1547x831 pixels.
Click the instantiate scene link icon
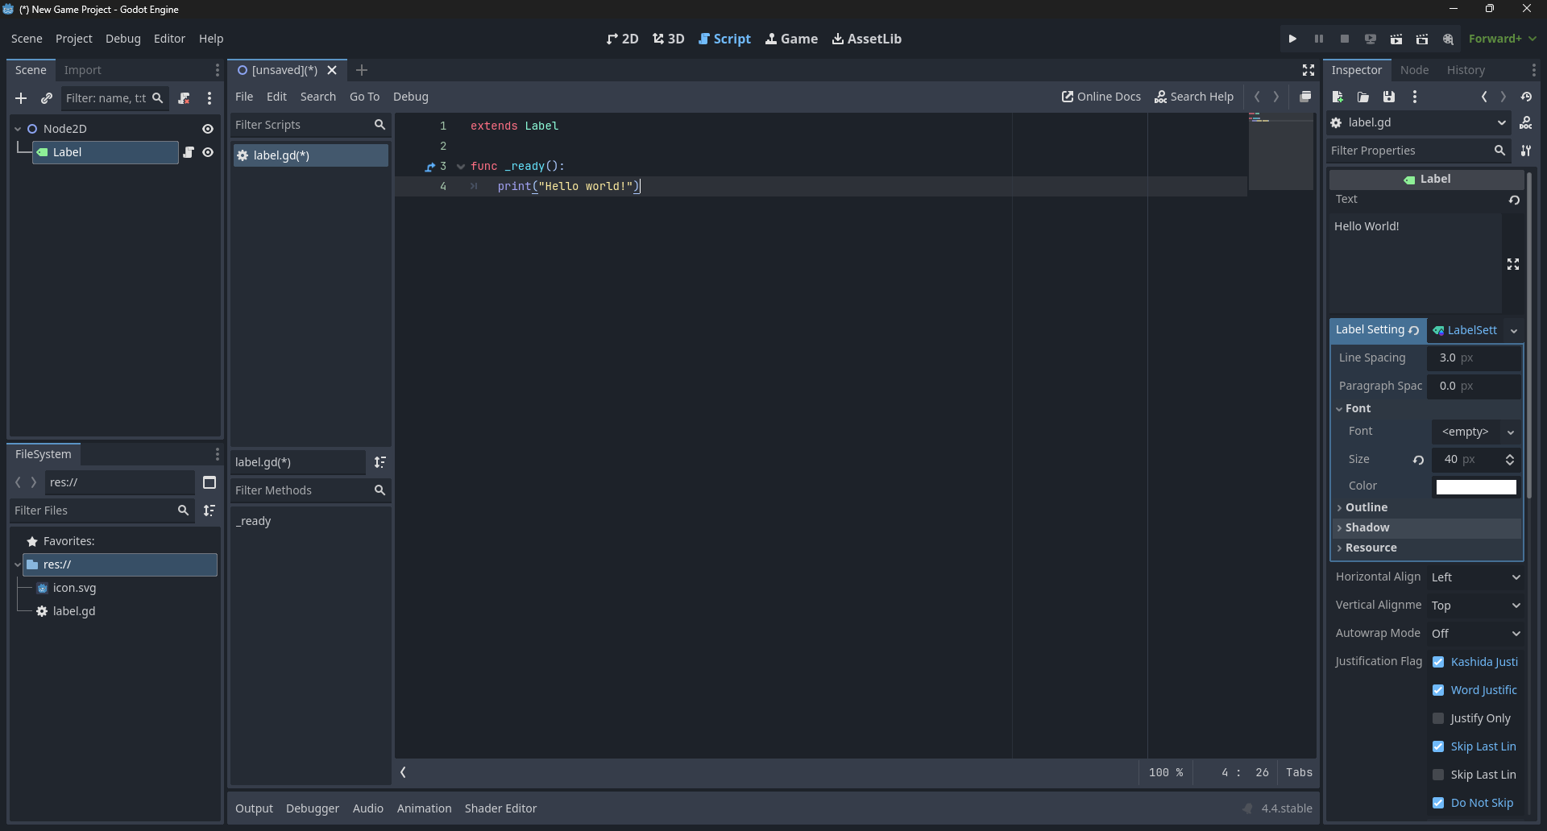pos(47,98)
